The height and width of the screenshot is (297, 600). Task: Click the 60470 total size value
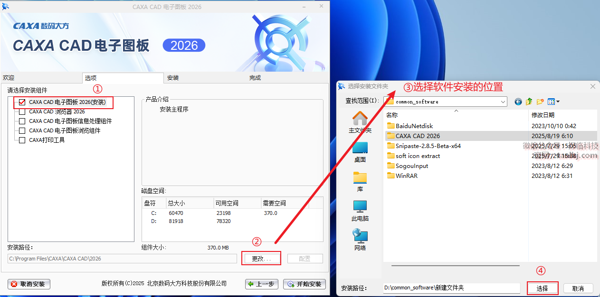click(x=176, y=213)
